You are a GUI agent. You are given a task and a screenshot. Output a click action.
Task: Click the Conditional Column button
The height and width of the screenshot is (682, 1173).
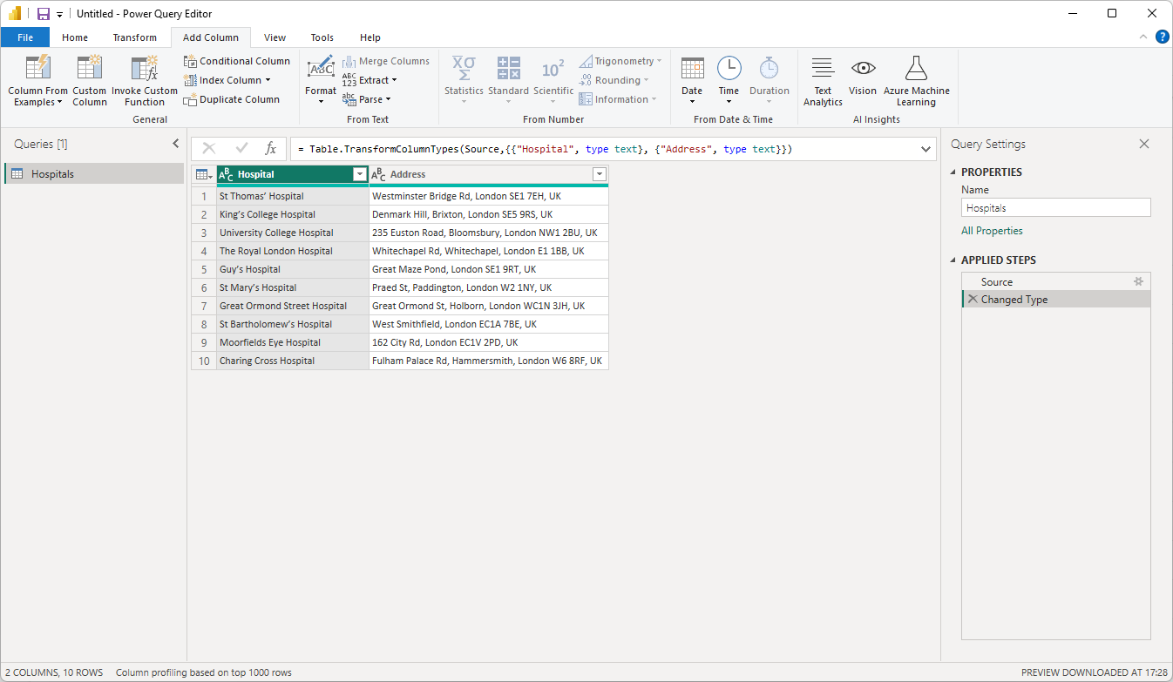click(237, 61)
